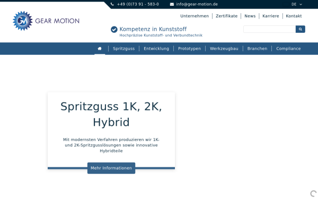Focus the search input field
This screenshot has width=318, height=198.
point(270,29)
